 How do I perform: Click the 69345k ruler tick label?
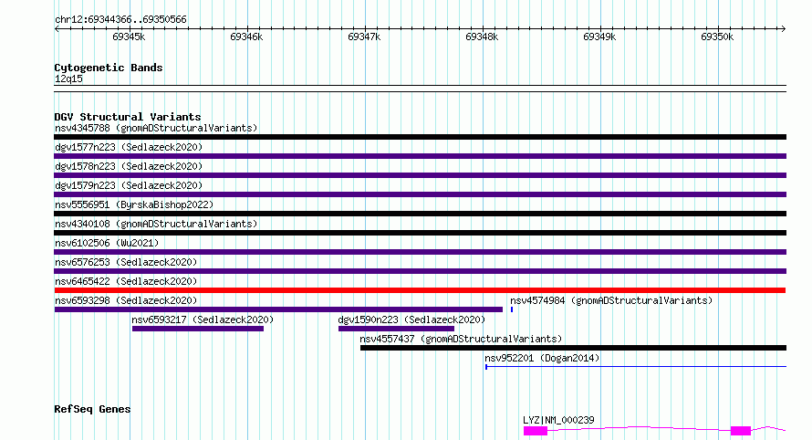pos(129,37)
